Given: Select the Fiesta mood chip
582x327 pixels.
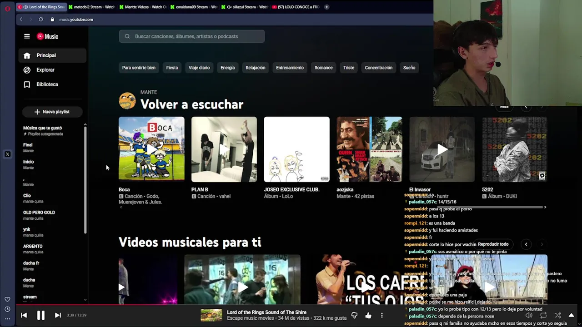Looking at the screenshot, I should pos(172,68).
